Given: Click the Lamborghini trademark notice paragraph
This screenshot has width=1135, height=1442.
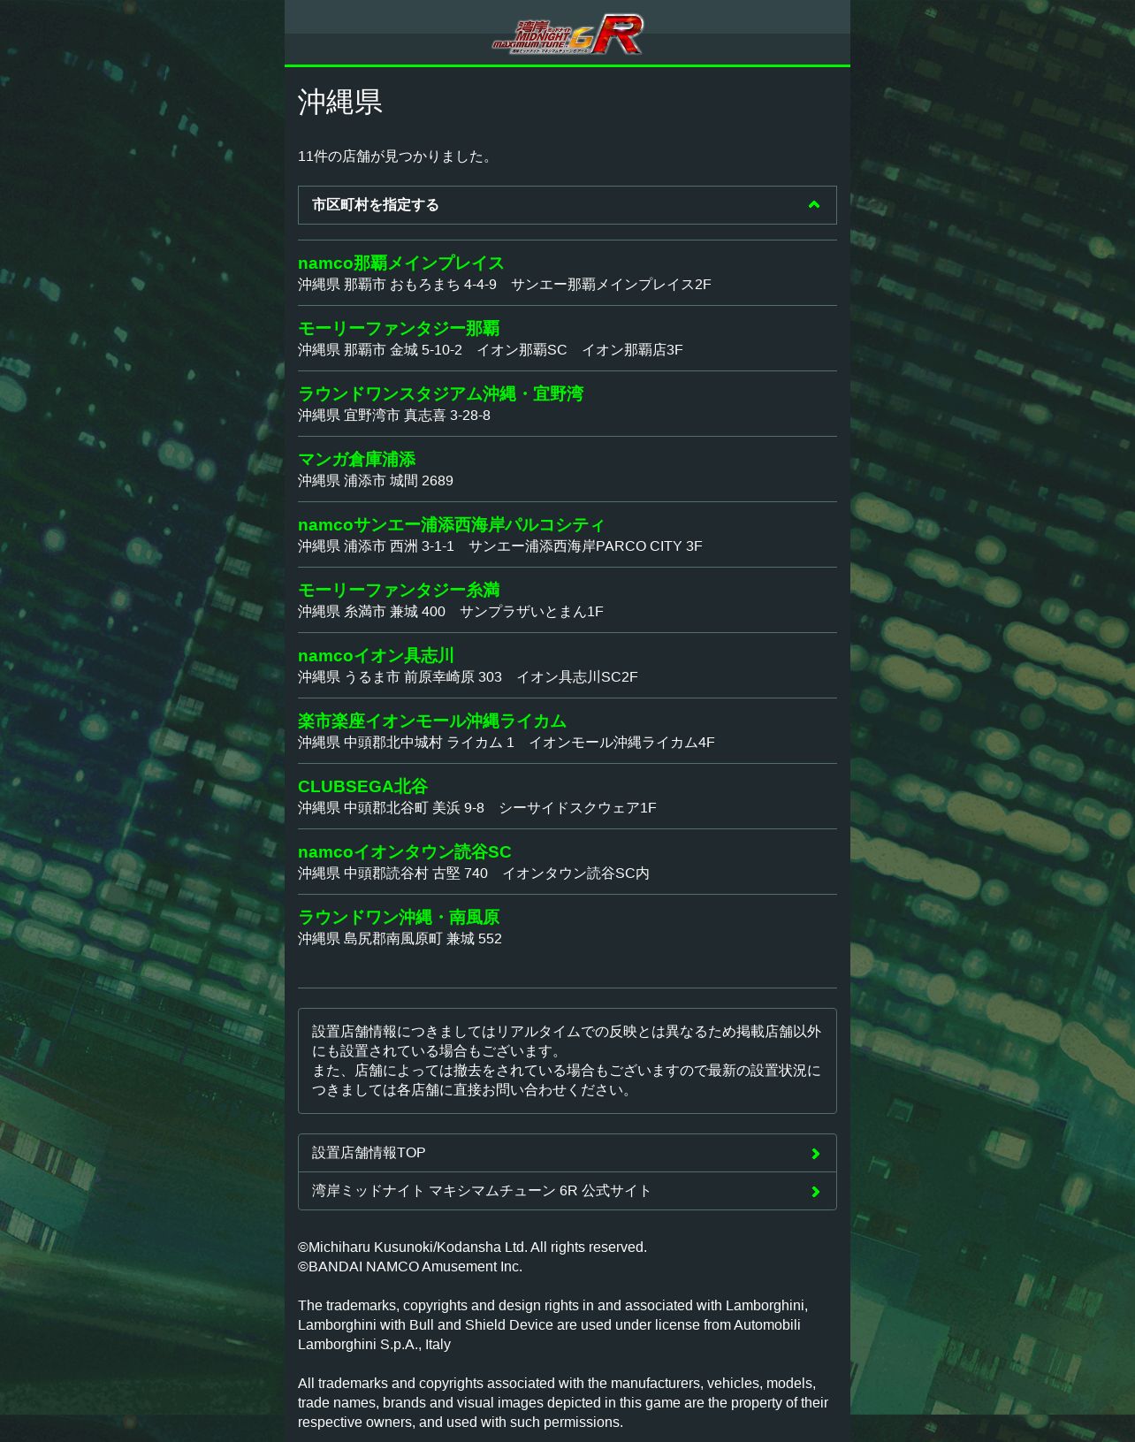Looking at the screenshot, I should pos(553,1325).
